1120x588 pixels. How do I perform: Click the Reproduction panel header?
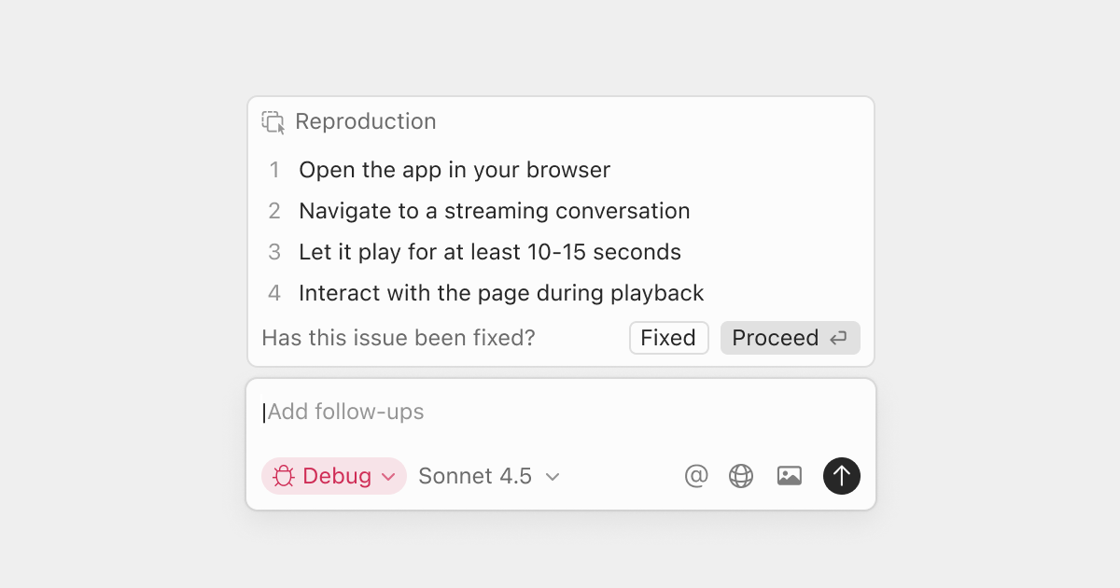click(x=366, y=121)
